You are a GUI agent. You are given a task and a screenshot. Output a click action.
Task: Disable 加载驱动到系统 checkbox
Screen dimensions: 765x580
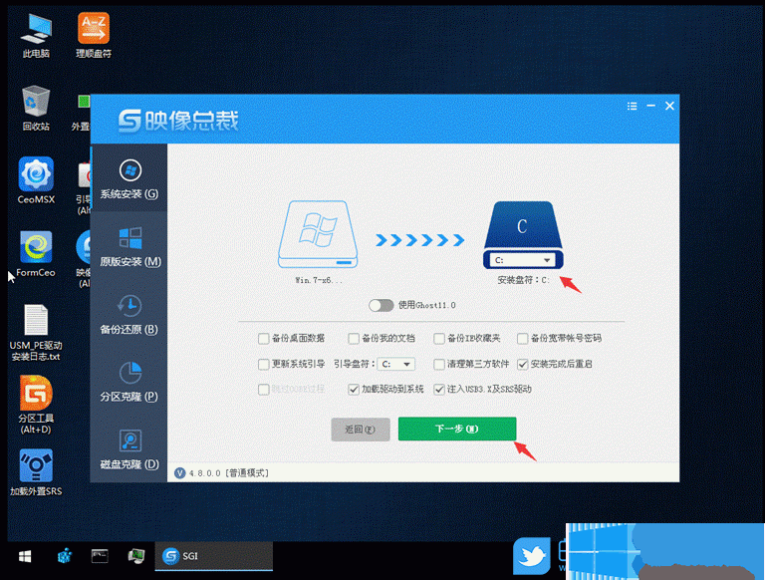tap(354, 389)
